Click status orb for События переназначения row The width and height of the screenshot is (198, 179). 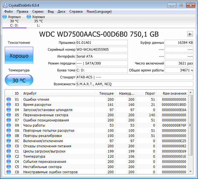coord(9,161)
